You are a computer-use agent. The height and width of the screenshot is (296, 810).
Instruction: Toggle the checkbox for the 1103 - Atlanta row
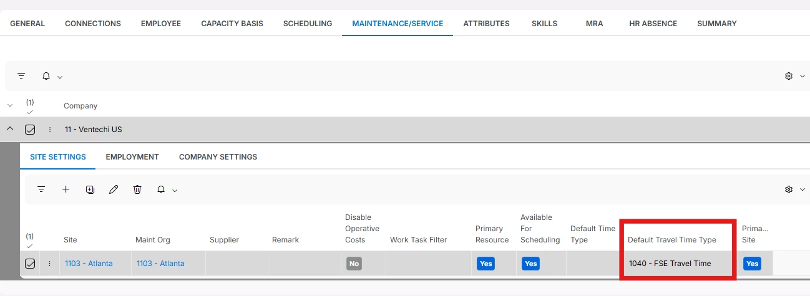click(x=30, y=264)
